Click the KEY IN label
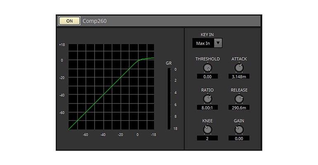318x165 pixels. pos(207,35)
